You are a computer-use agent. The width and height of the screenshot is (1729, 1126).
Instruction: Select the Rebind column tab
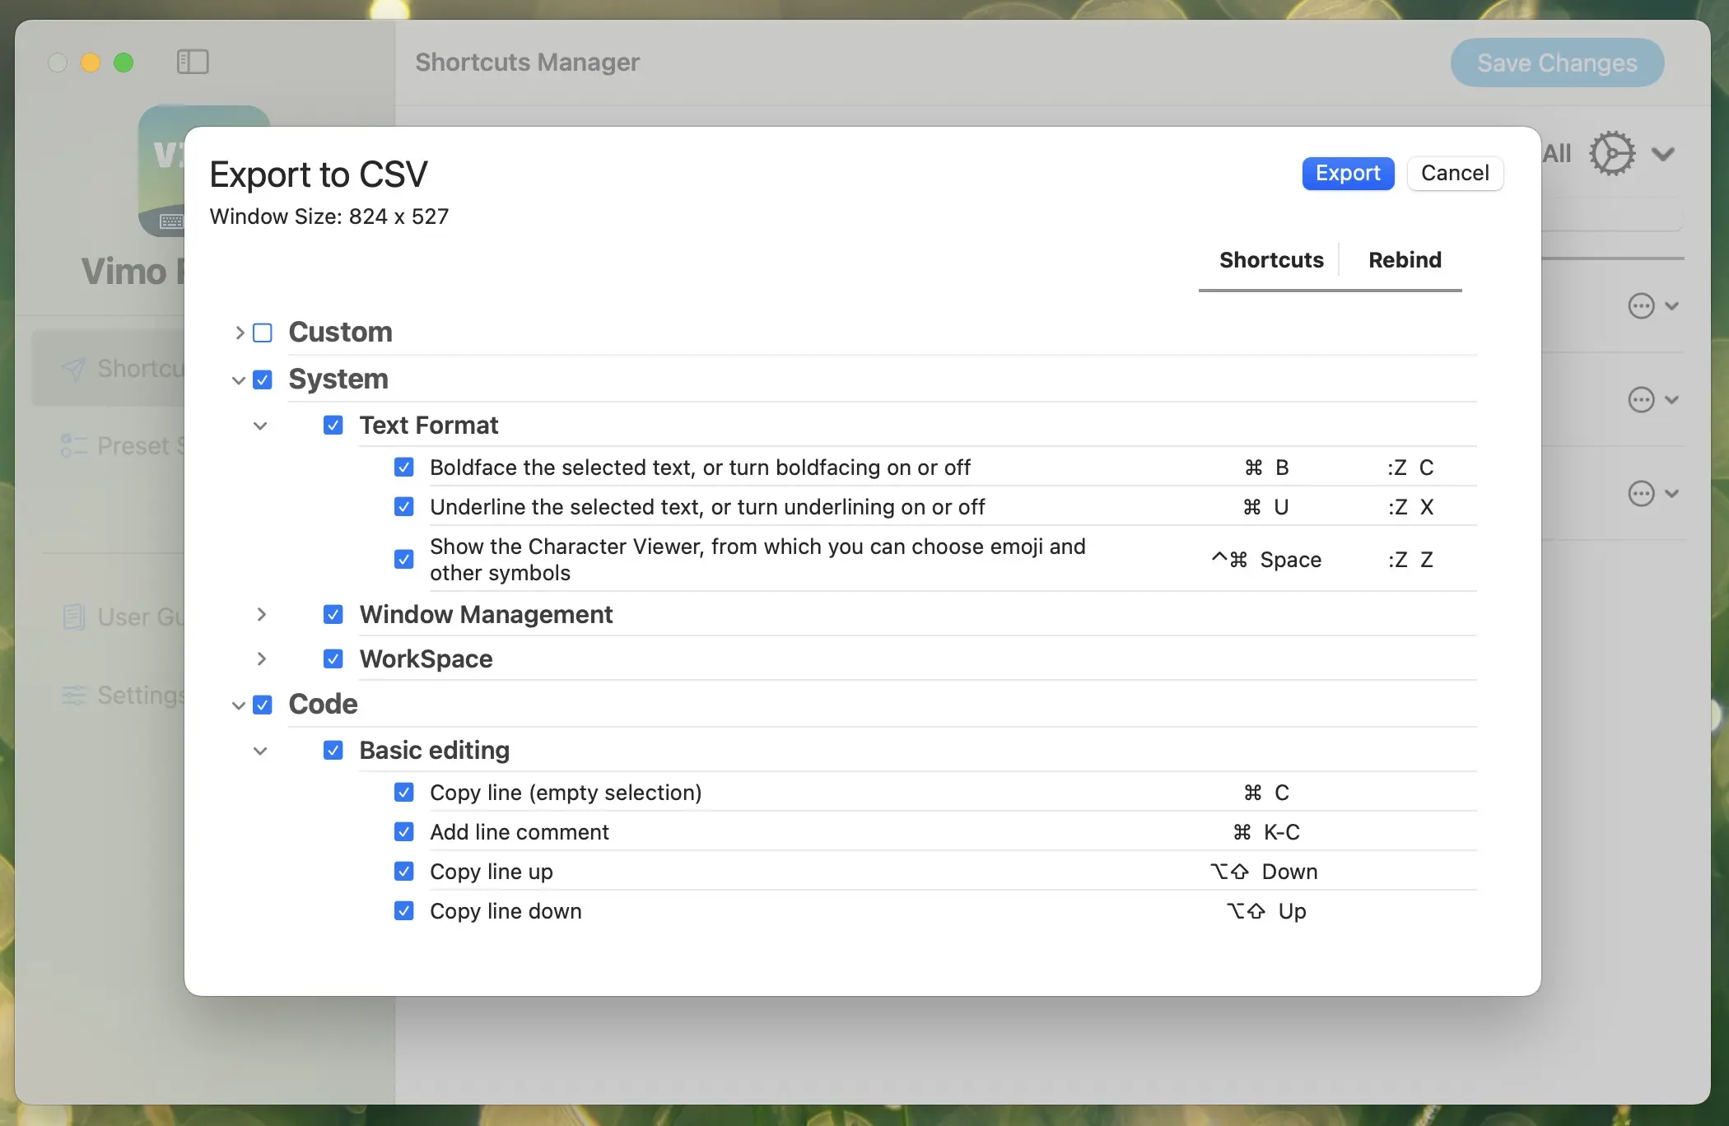(1404, 260)
